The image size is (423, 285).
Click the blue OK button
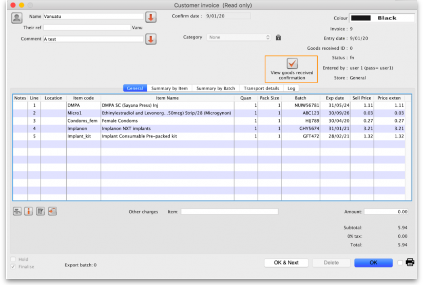click(373, 262)
